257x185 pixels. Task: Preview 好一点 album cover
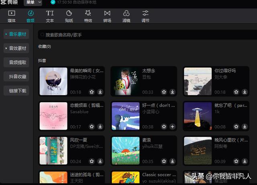coord(126,116)
